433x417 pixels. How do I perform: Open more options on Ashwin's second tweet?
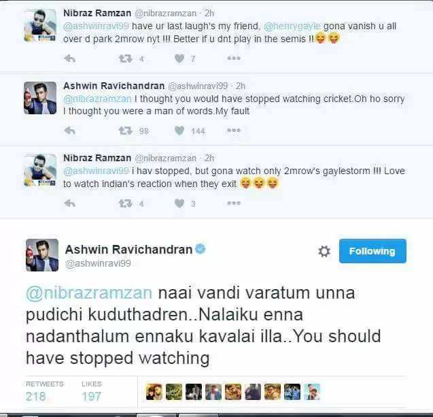pos(234,130)
